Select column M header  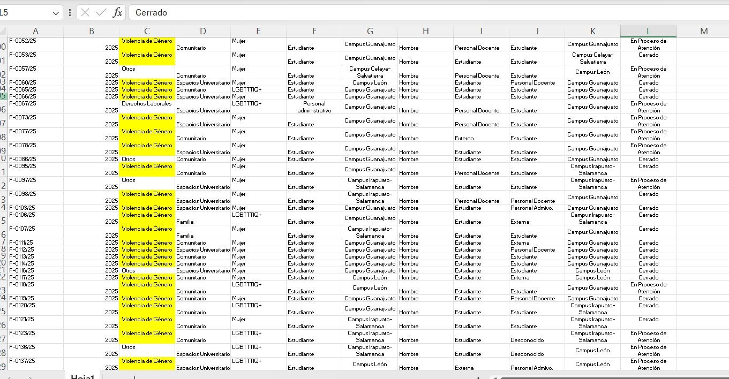pyautogui.click(x=704, y=31)
